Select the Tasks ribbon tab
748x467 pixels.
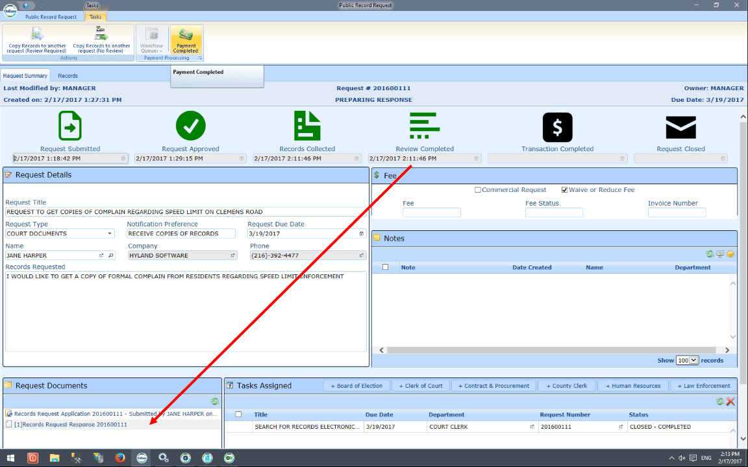pos(95,17)
